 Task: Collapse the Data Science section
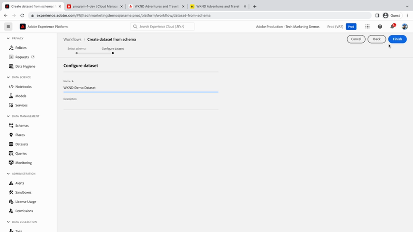tap(8, 77)
